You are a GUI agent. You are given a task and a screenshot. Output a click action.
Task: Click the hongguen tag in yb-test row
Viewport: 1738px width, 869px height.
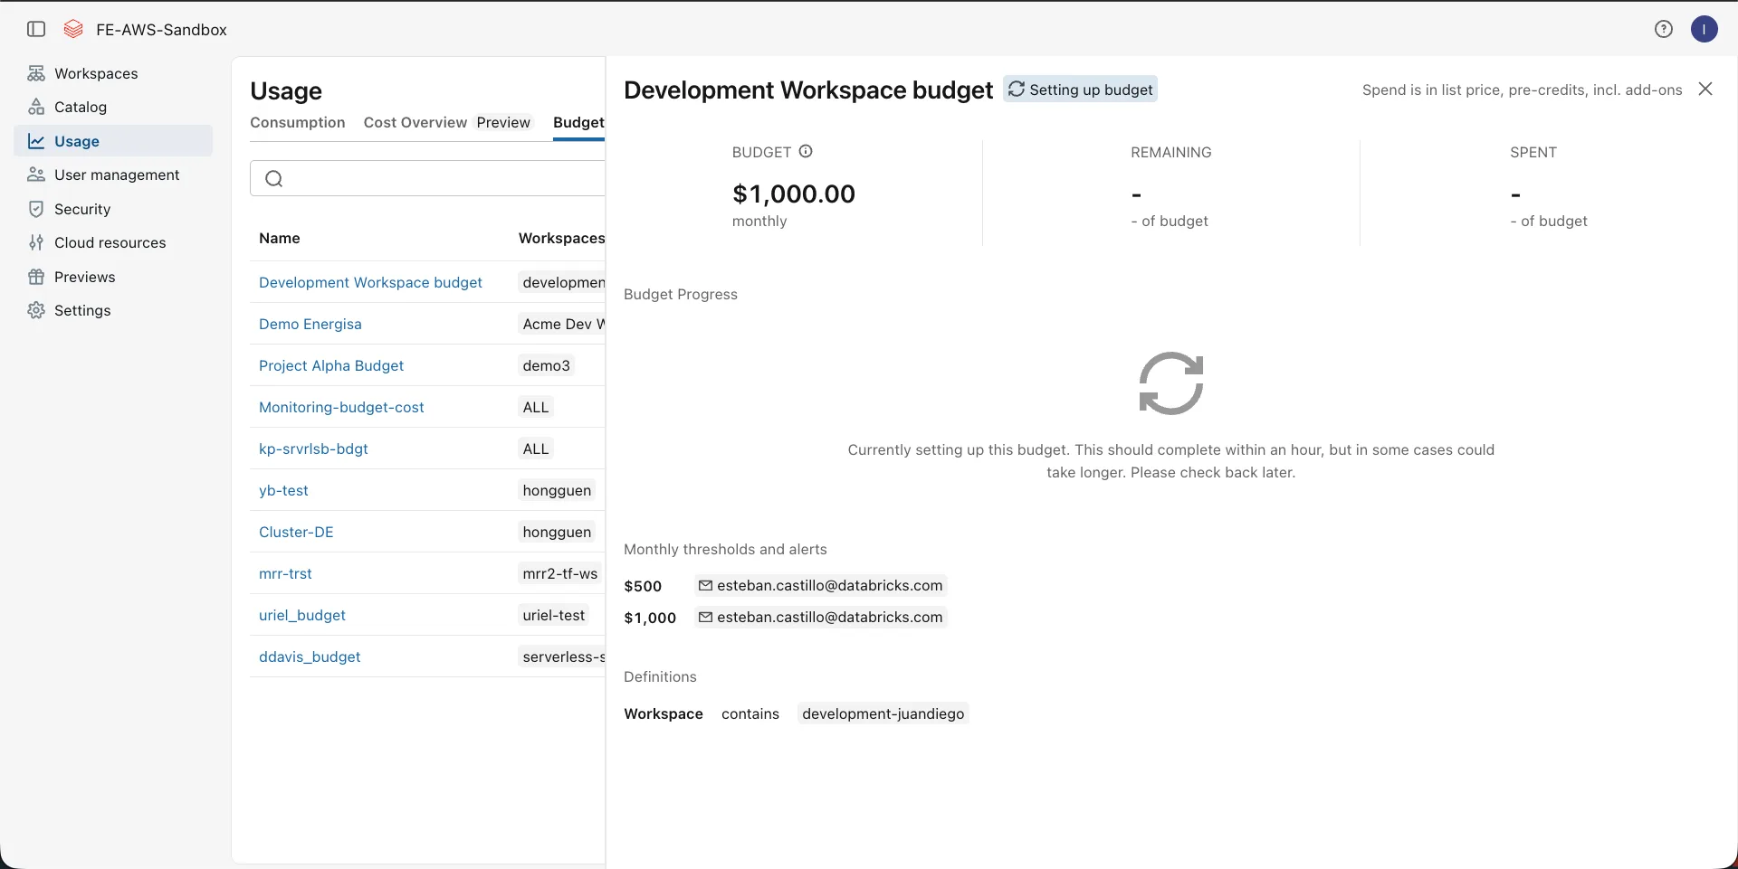tap(557, 490)
